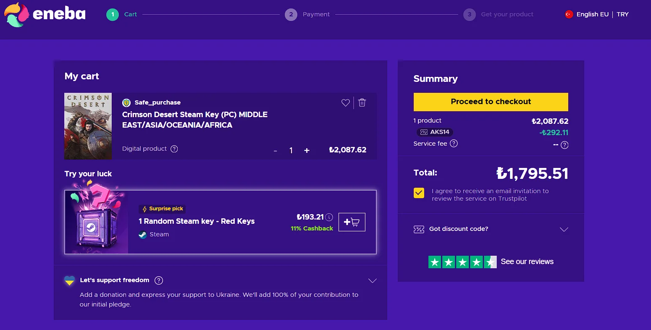Expand Got discount code section
Image resolution: width=651 pixels, height=330 pixels.
pyautogui.click(x=491, y=229)
